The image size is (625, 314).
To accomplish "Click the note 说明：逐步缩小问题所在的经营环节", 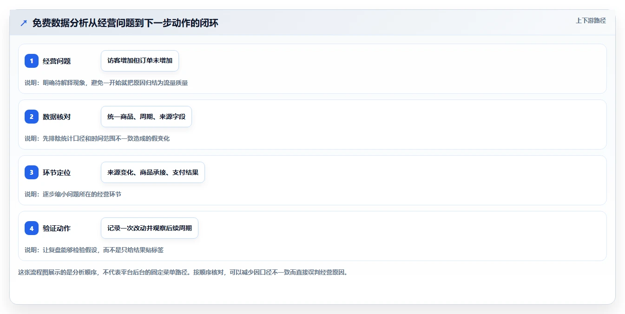I will pos(73,194).
